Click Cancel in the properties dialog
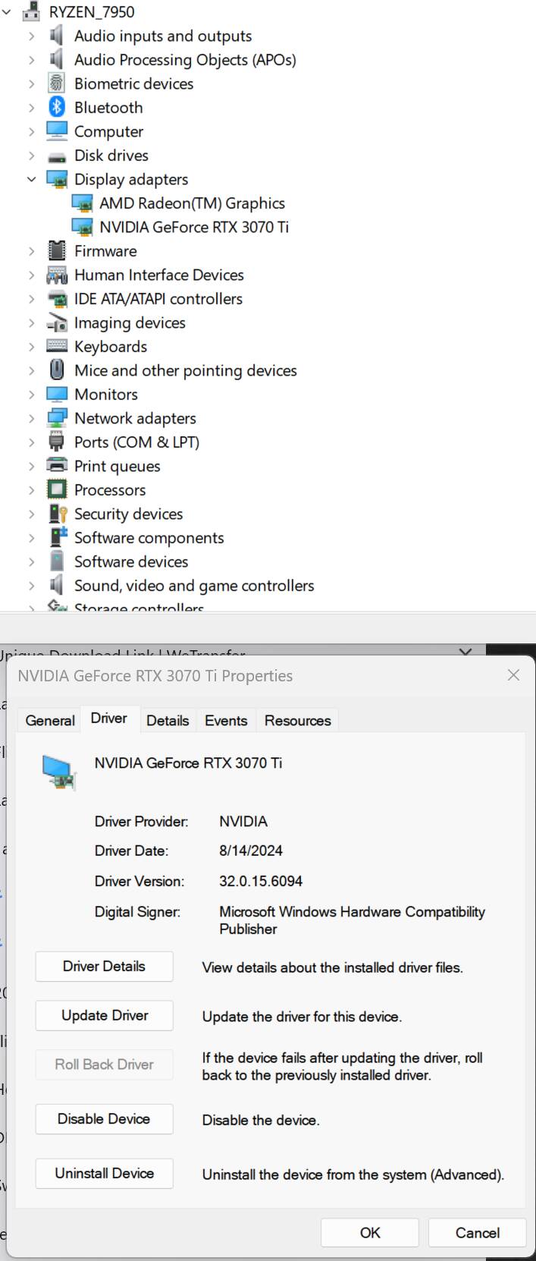Viewport: 536px width, 1261px height. [478, 1233]
